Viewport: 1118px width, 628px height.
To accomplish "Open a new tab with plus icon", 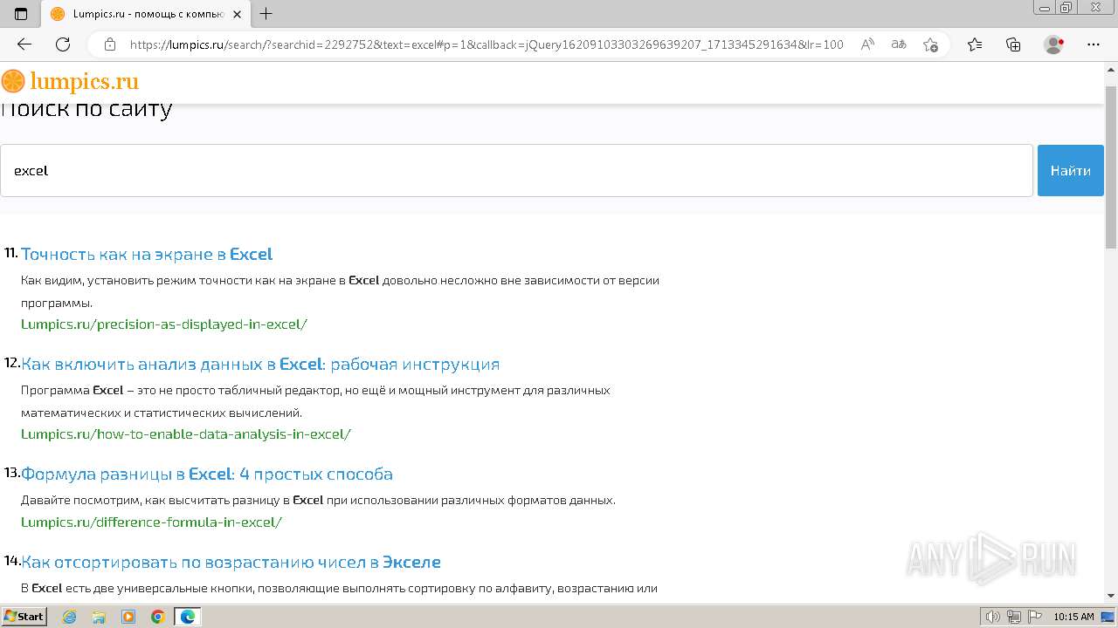I will 266,14.
